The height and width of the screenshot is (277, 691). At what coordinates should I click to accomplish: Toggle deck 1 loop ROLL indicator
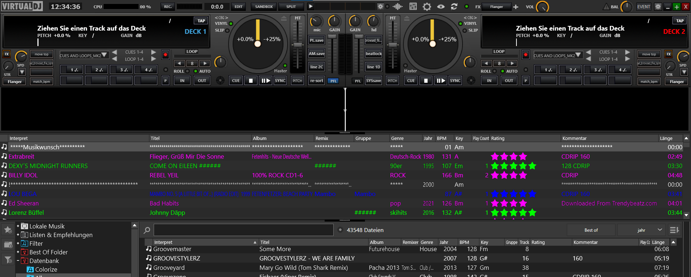187,71
